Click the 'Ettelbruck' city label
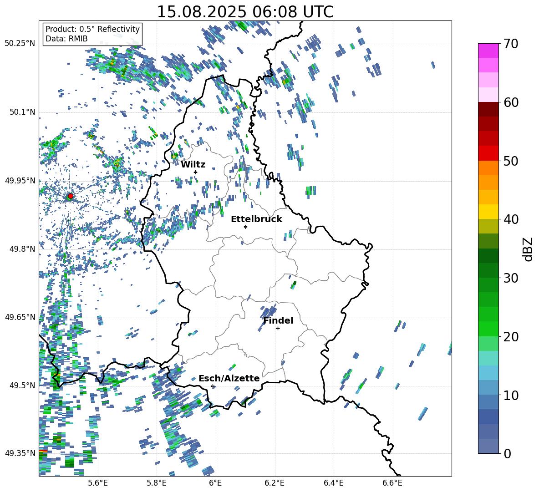This screenshot has height=492, width=539. tap(256, 219)
